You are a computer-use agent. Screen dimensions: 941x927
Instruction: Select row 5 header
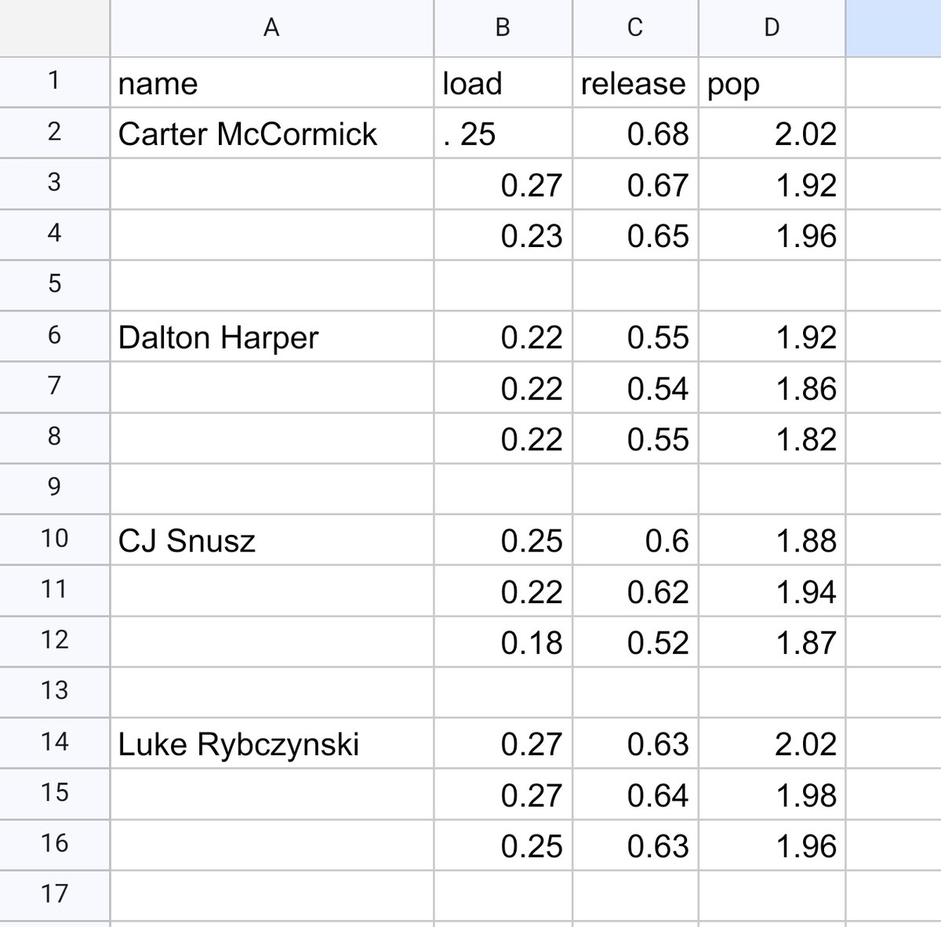[54, 285]
